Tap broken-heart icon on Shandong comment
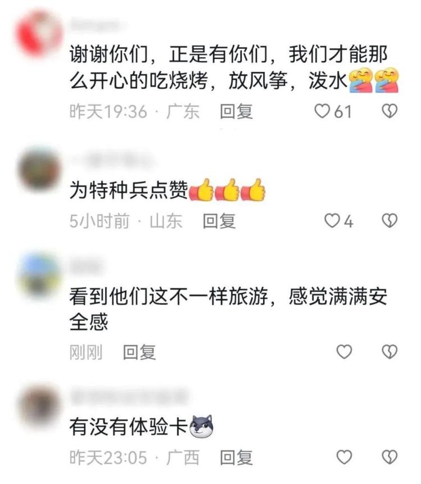Image resolution: width=421 pixels, height=484 pixels. [x=390, y=221]
